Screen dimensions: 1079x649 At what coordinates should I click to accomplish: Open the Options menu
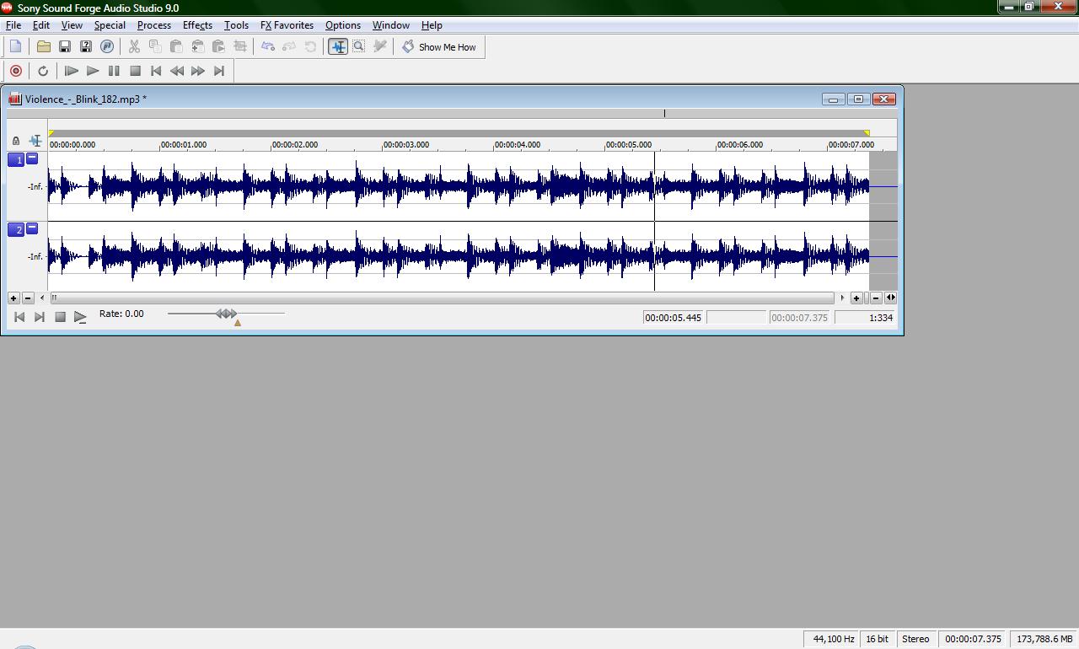coord(343,25)
